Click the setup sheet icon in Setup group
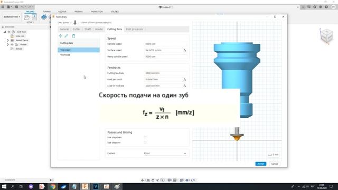338x190 pixels. point(34,17)
